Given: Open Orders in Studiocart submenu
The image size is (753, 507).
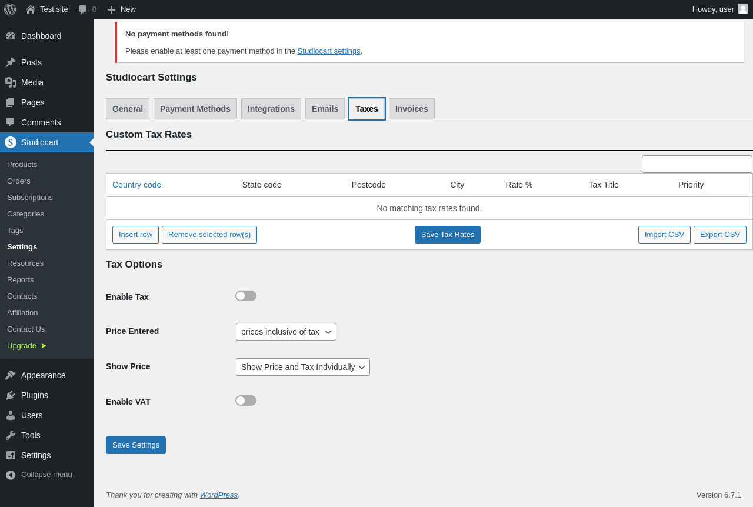Looking at the screenshot, I should tap(19, 181).
